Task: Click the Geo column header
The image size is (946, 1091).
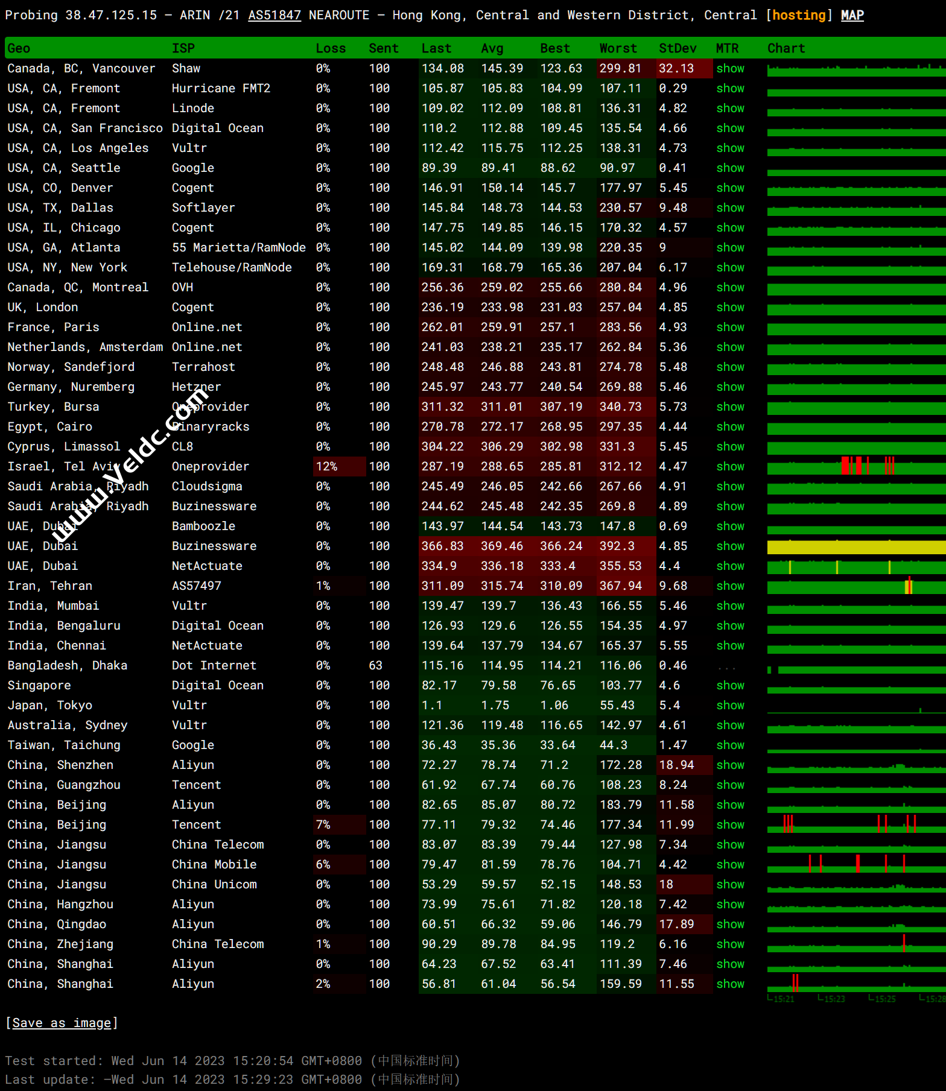Action: (19, 48)
